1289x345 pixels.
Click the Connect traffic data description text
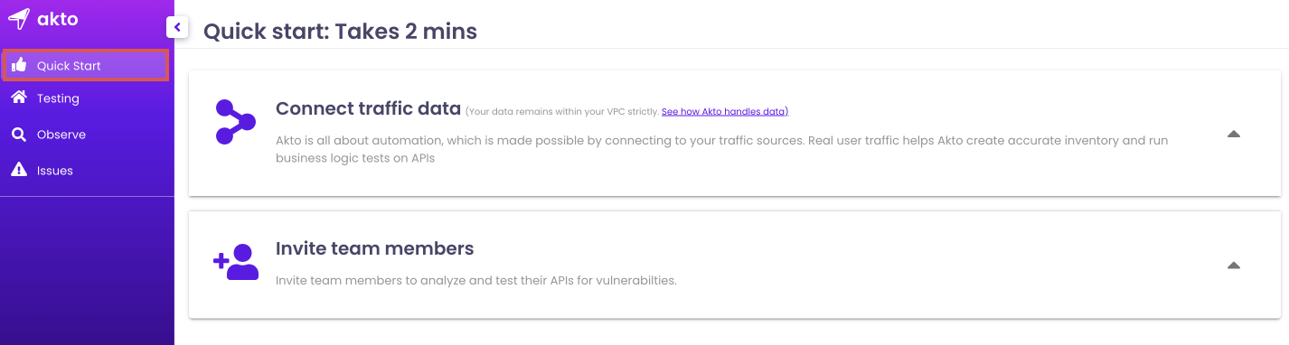coord(722,149)
